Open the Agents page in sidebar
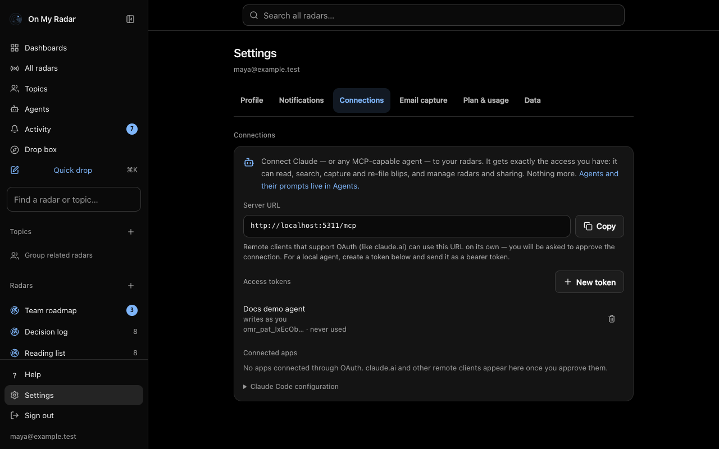This screenshot has height=449, width=719. coord(74,109)
